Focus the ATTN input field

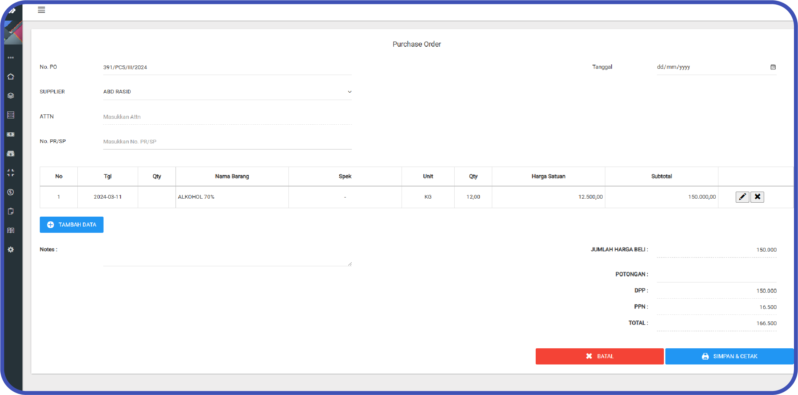coord(227,117)
